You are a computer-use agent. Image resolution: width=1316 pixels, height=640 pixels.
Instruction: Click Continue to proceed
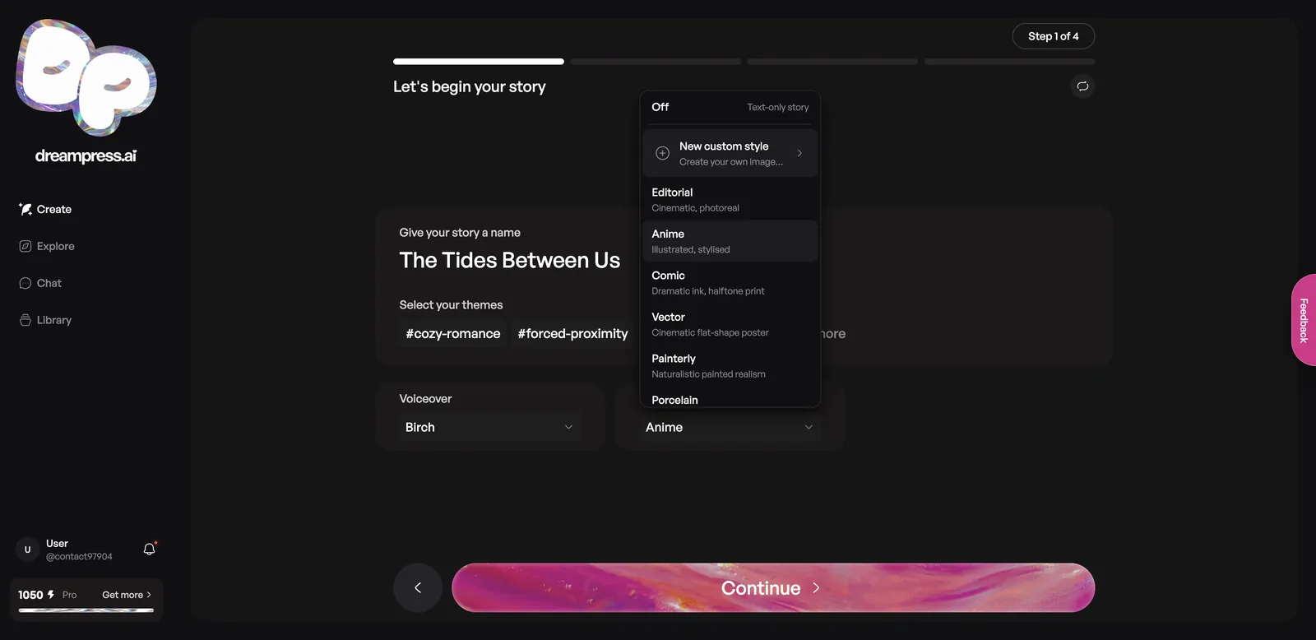point(773,587)
